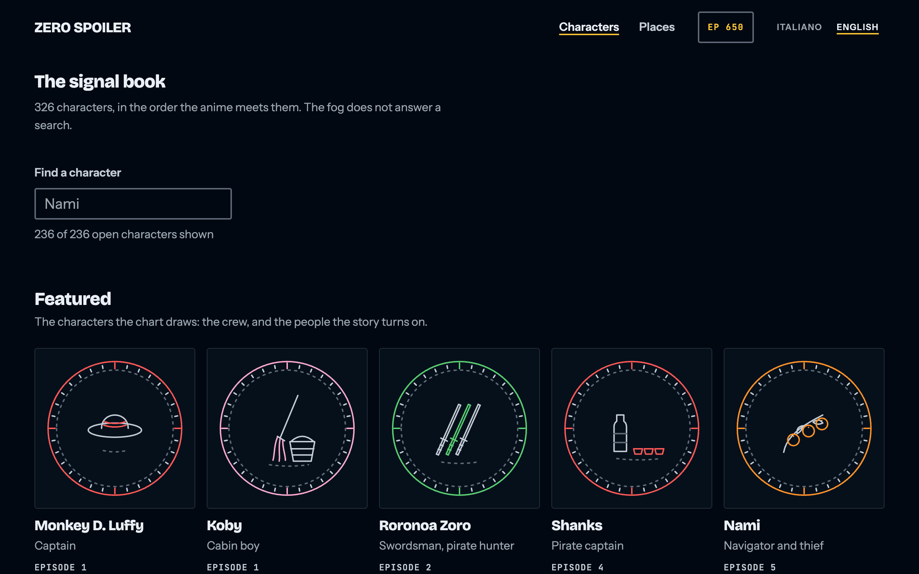Open Roronoa Zoro's three swords icon card
This screenshot has width=919, height=574.
point(459,428)
